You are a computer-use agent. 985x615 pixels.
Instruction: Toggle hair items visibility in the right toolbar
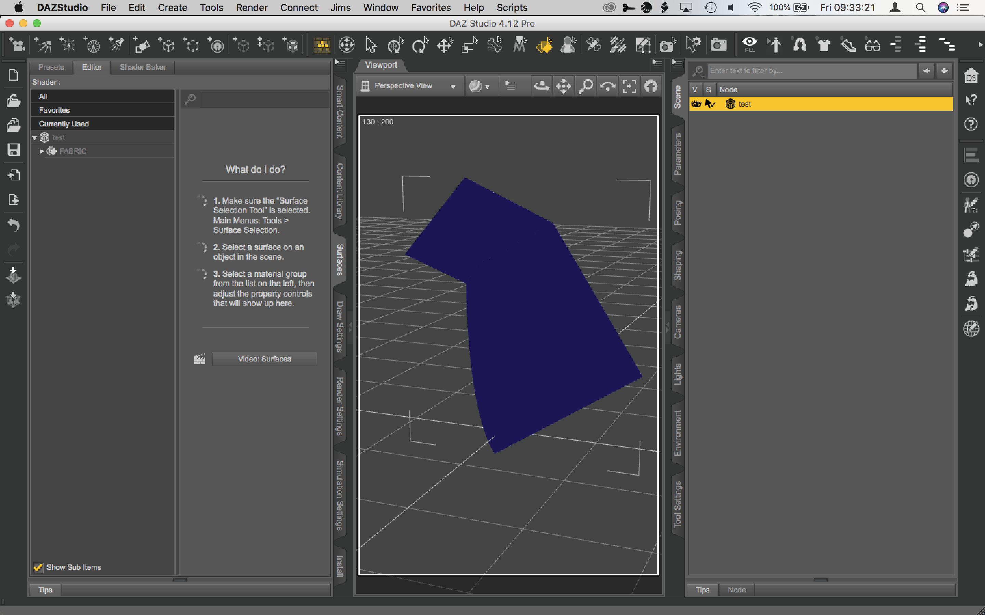[x=799, y=45]
